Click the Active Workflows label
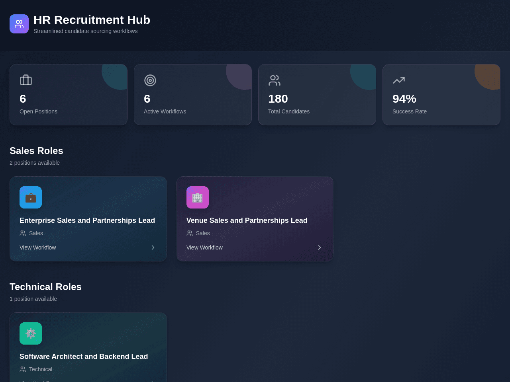510x382 pixels. coord(165,111)
